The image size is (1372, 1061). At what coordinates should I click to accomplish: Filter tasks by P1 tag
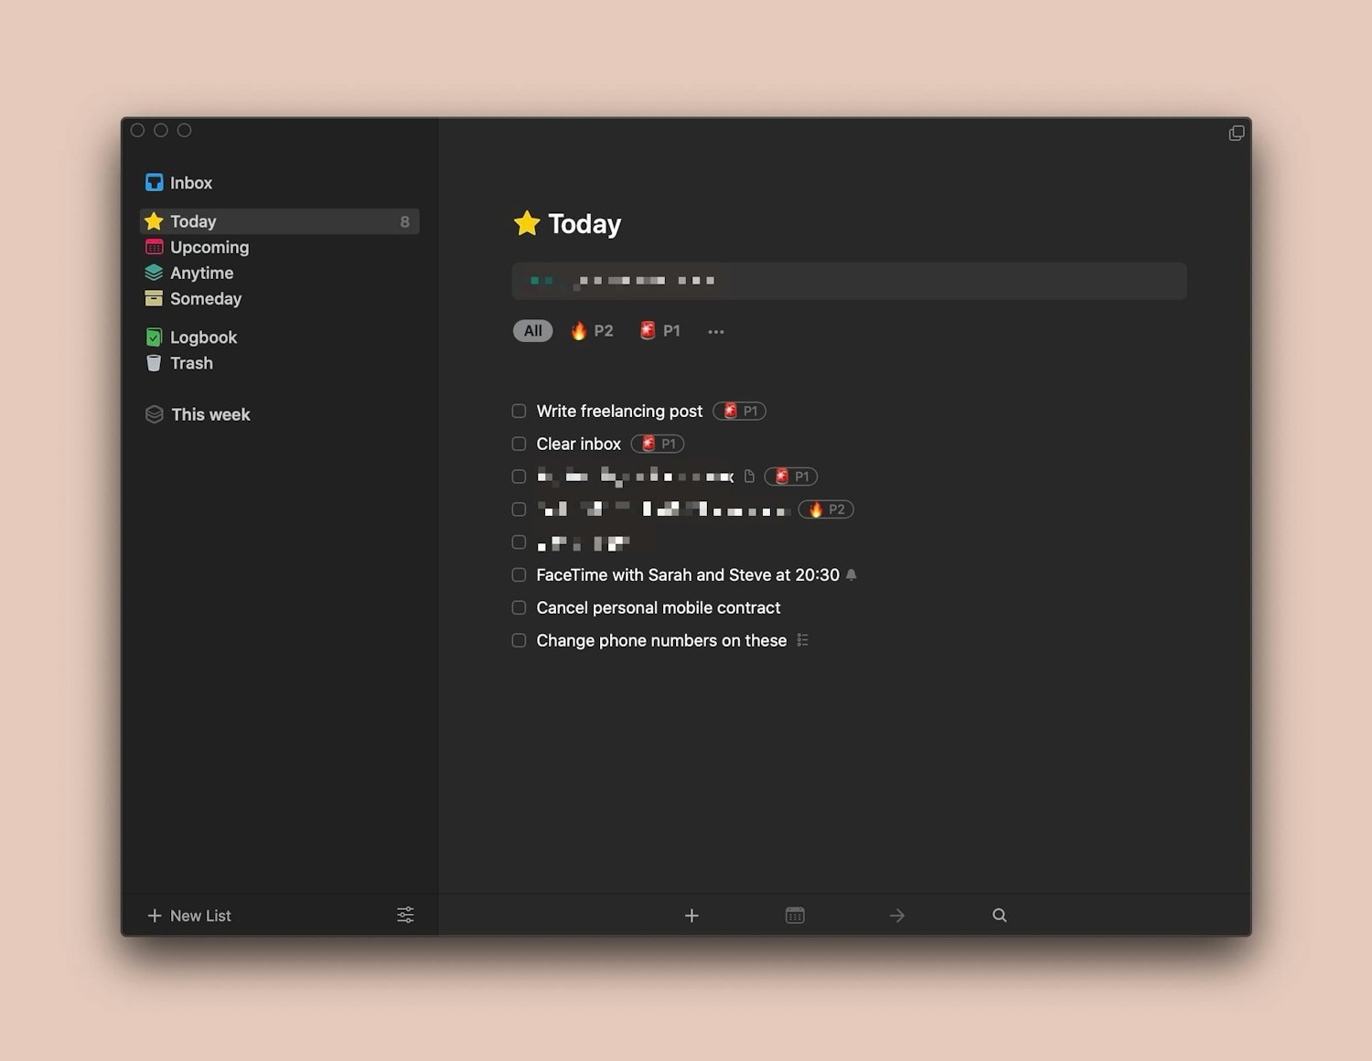[x=660, y=331]
